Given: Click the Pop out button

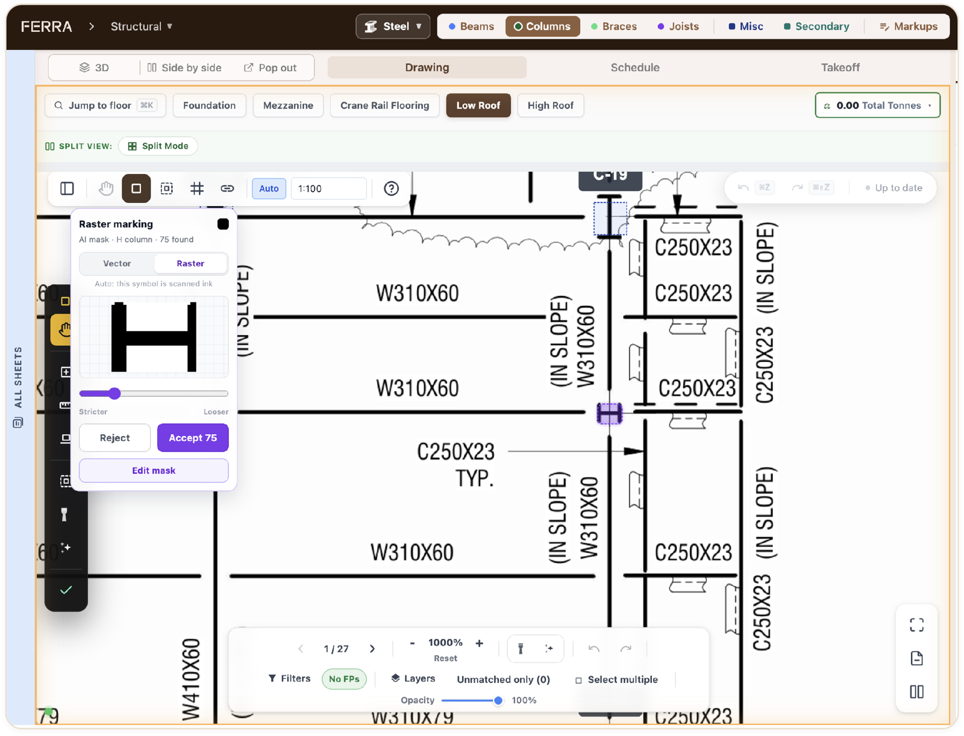Looking at the screenshot, I should [270, 67].
